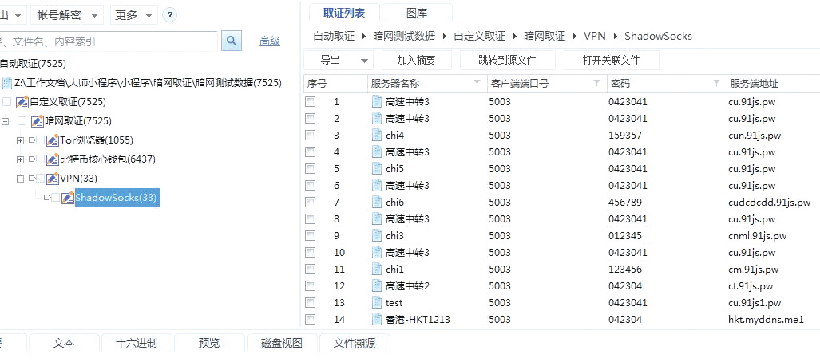Viewport: 820px width, 362px height.
Task: Open the 磁盘视图 bottom tab
Action: tap(281, 343)
